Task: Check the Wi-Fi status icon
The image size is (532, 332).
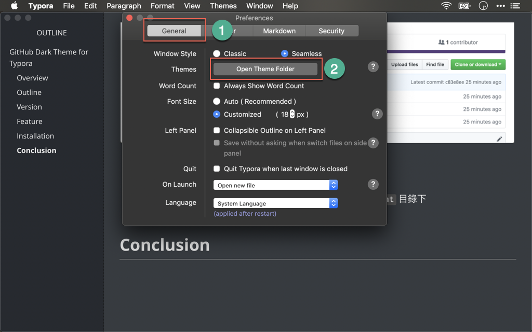Action: click(x=446, y=6)
